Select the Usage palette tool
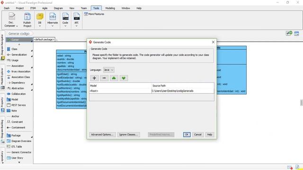The image size is (303, 170). click(x=15, y=60)
